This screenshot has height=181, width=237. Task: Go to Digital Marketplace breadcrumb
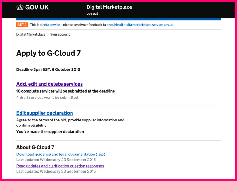click(31, 34)
